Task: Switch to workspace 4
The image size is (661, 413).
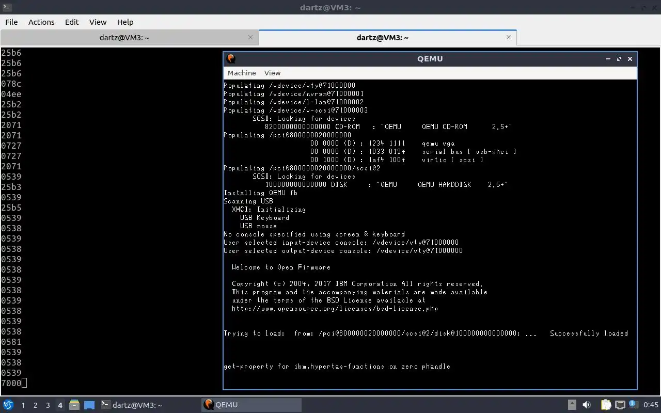Action: pyautogui.click(x=60, y=405)
